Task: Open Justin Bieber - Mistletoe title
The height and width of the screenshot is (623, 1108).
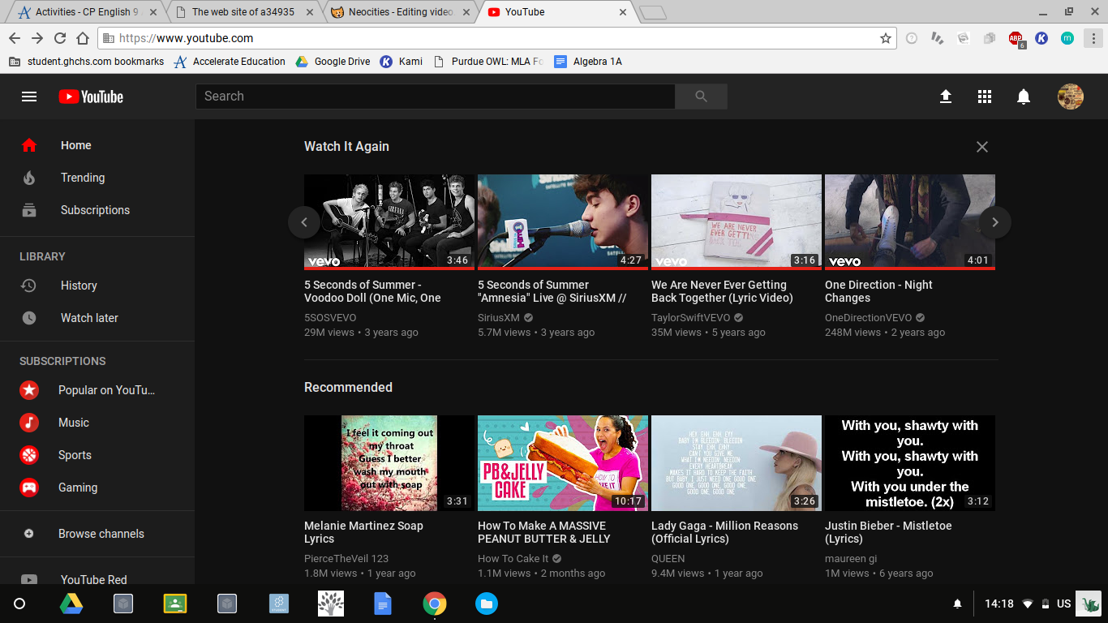Action: (x=888, y=532)
